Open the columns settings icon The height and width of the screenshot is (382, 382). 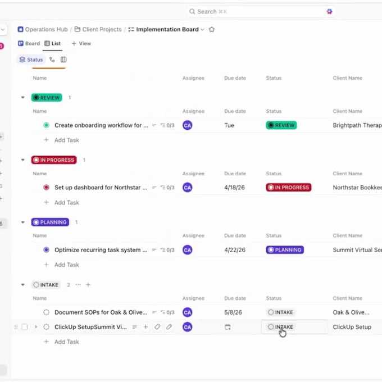click(x=63, y=60)
